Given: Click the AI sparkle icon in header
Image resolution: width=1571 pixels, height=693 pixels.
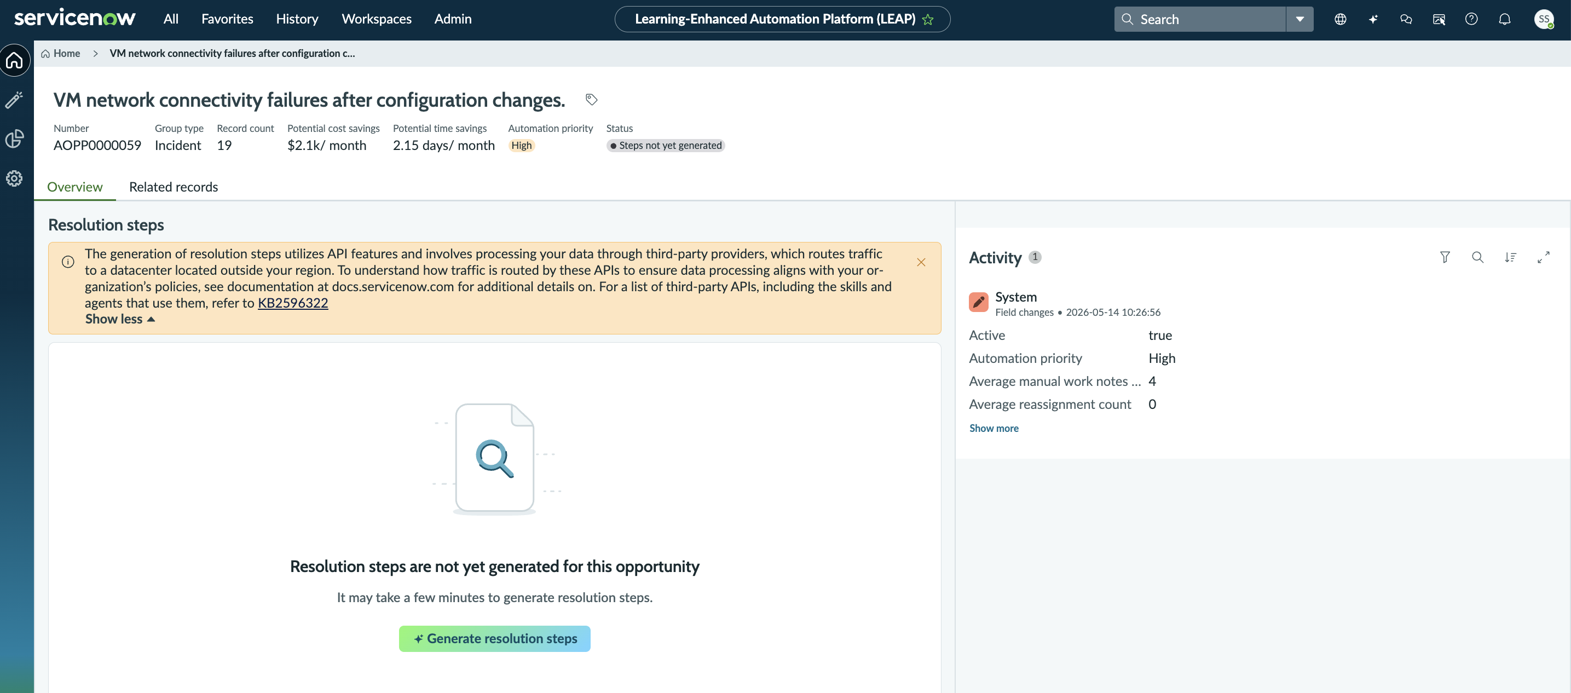Looking at the screenshot, I should coord(1373,19).
